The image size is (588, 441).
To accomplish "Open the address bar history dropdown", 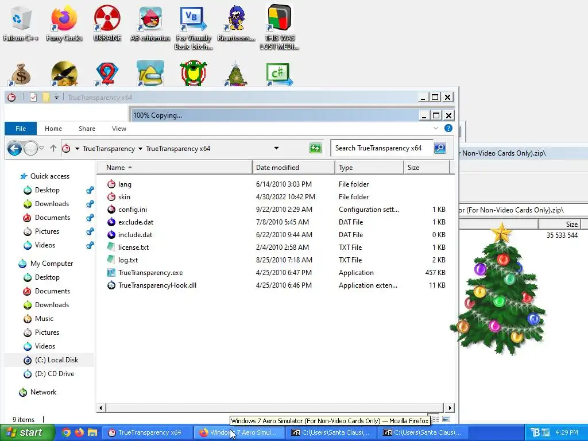I will (276, 148).
